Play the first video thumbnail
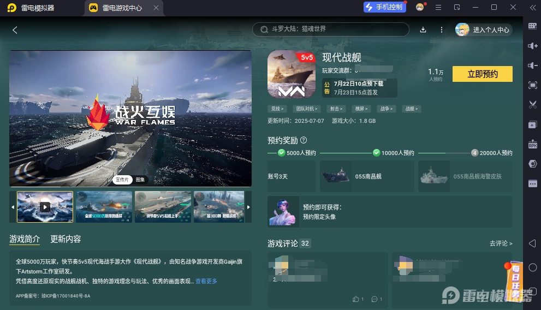The image size is (541, 310). click(x=45, y=207)
